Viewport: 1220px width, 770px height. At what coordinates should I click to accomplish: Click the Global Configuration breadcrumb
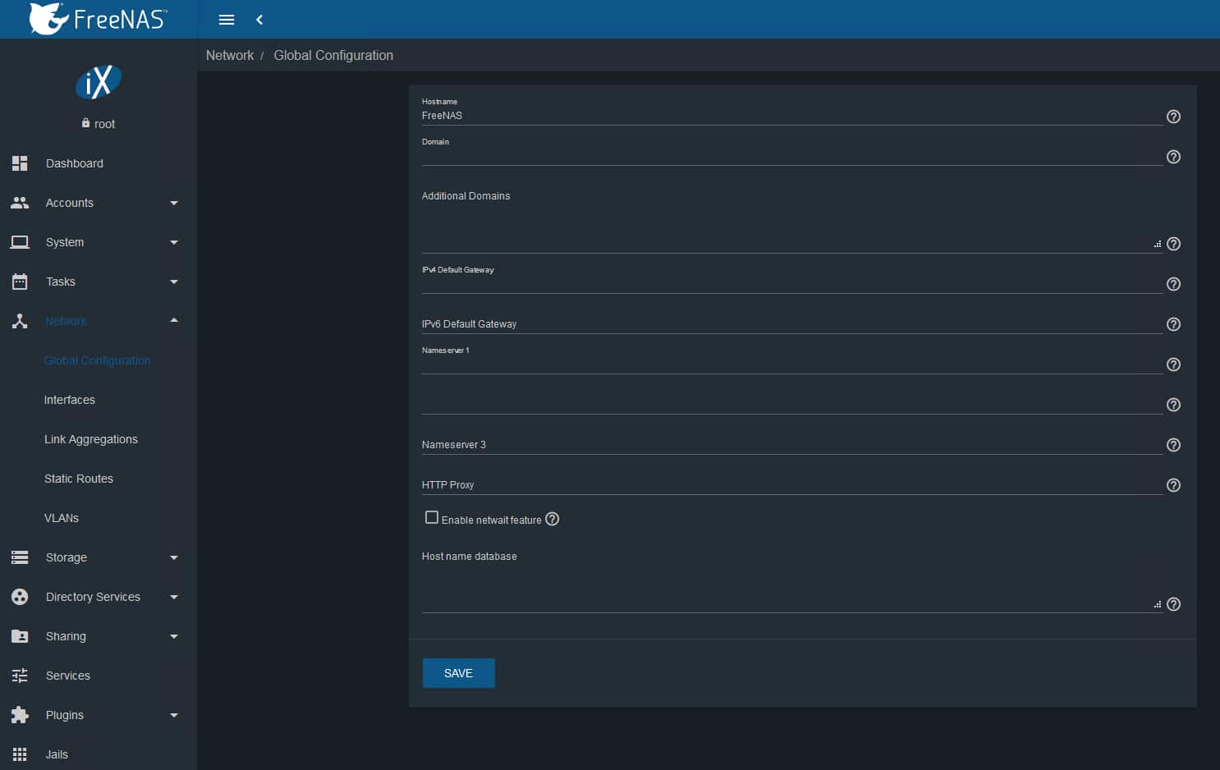[x=333, y=55]
